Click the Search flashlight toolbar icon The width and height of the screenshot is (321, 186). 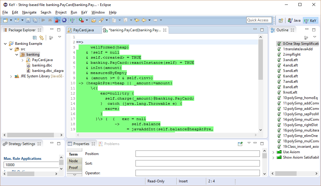tap(101, 20)
